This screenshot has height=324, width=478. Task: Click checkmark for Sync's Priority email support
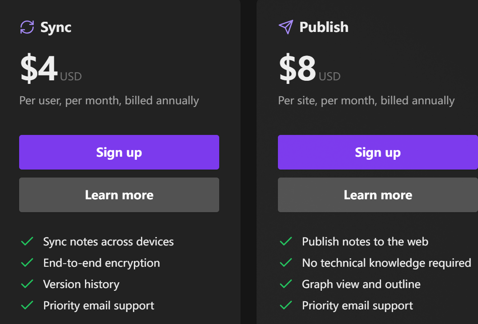click(x=28, y=305)
